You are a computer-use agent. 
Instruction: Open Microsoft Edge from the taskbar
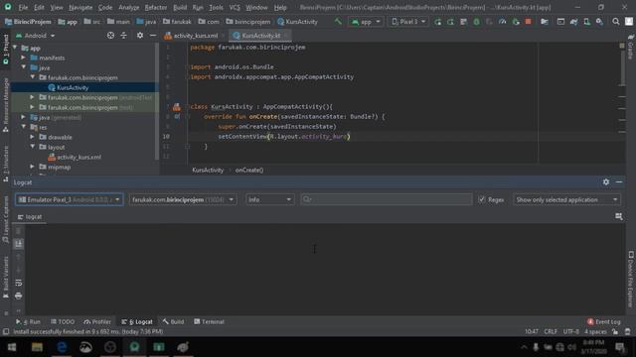point(62,347)
